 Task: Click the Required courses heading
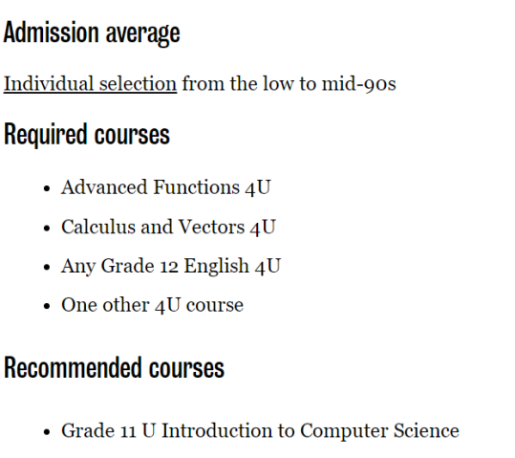(x=87, y=135)
